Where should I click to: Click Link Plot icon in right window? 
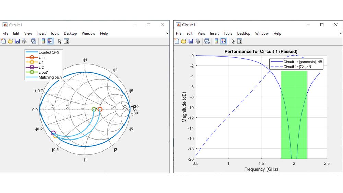click(207, 41)
